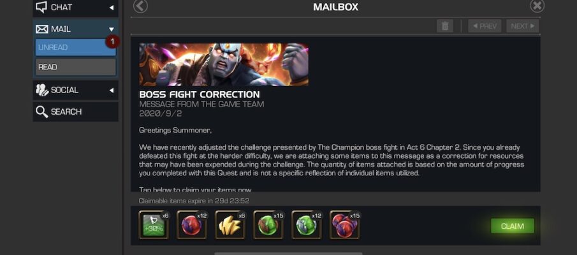Image resolution: width=577 pixels, height=255 pixels.
Task: Collapse the MAIL section dropdown arrow
Action: (x=112, y=29)
